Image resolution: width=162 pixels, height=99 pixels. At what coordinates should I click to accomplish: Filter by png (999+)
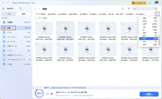pos(62,14)
